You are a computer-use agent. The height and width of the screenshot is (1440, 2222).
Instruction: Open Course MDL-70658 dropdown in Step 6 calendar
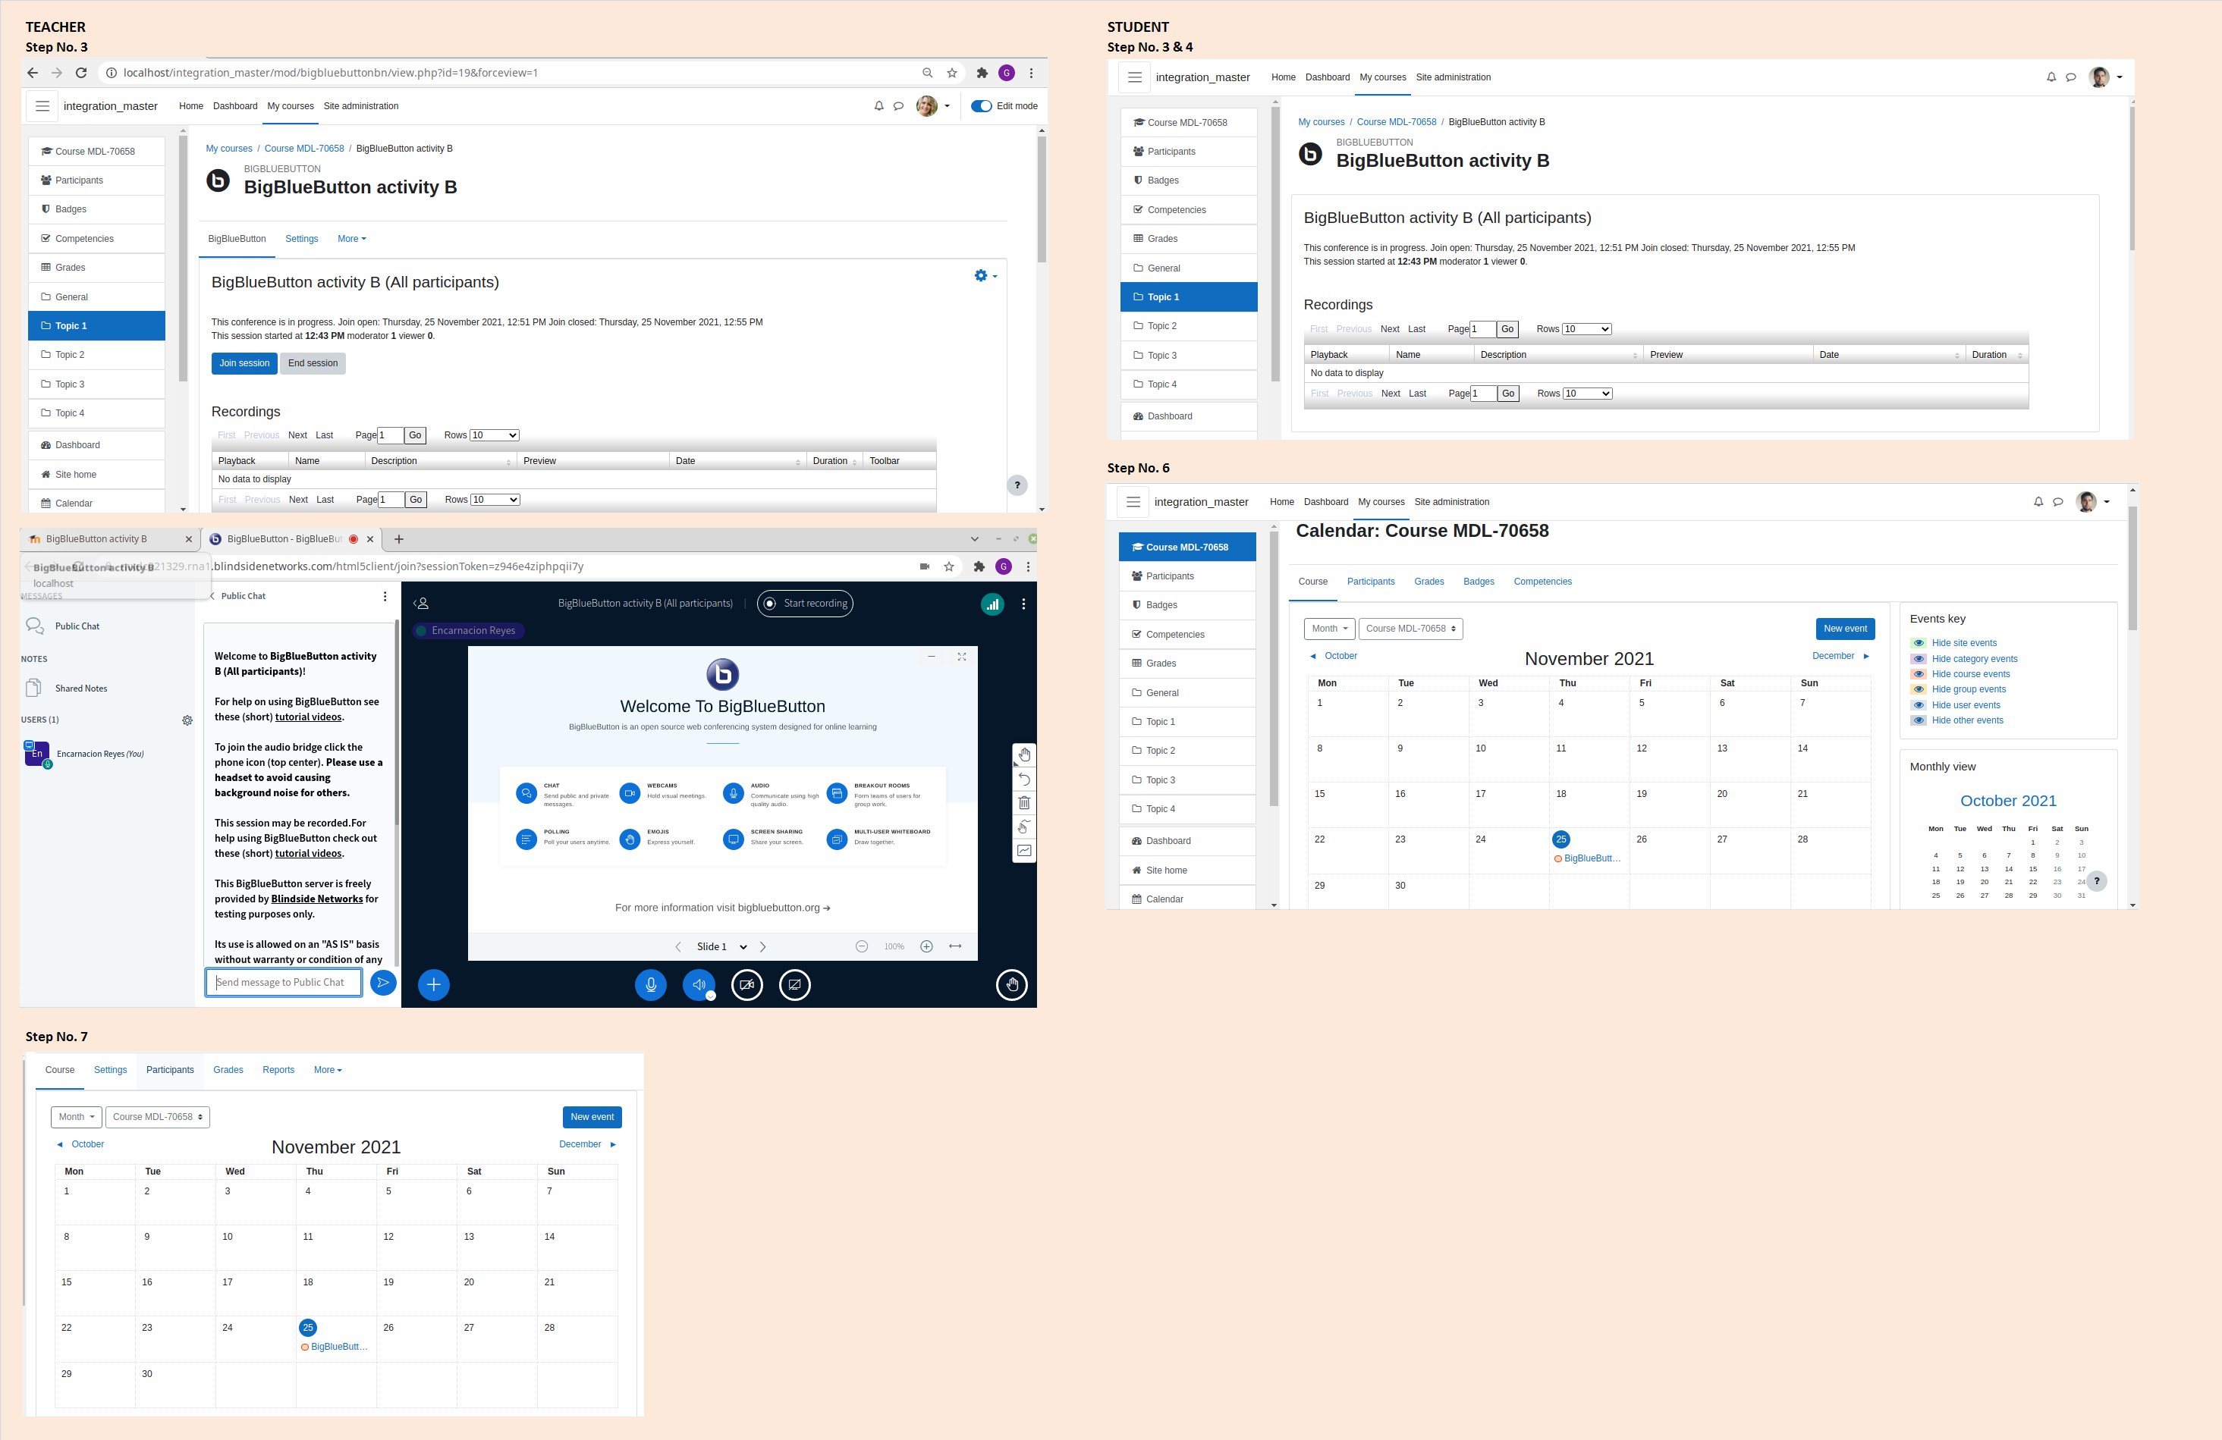pos(1411,629)
